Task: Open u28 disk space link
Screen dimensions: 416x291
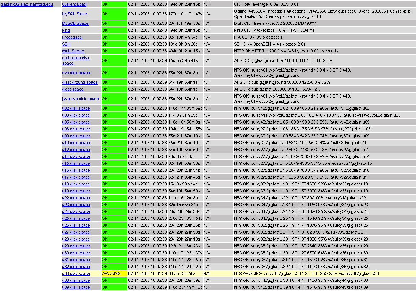Action: 76,239
